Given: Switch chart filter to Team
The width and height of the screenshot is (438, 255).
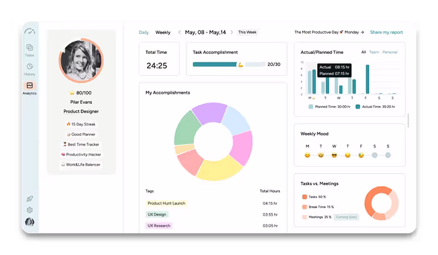Looking at the screenshot, I should [374, 52].
